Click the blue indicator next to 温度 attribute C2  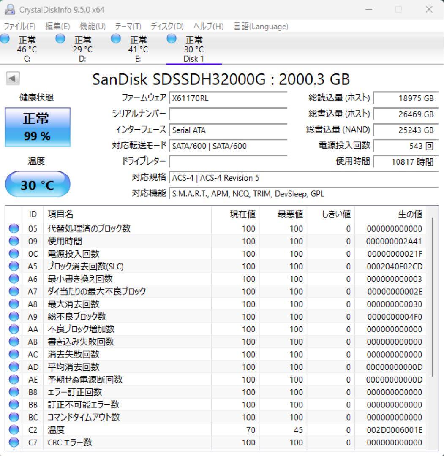click(x=13, y=430)
